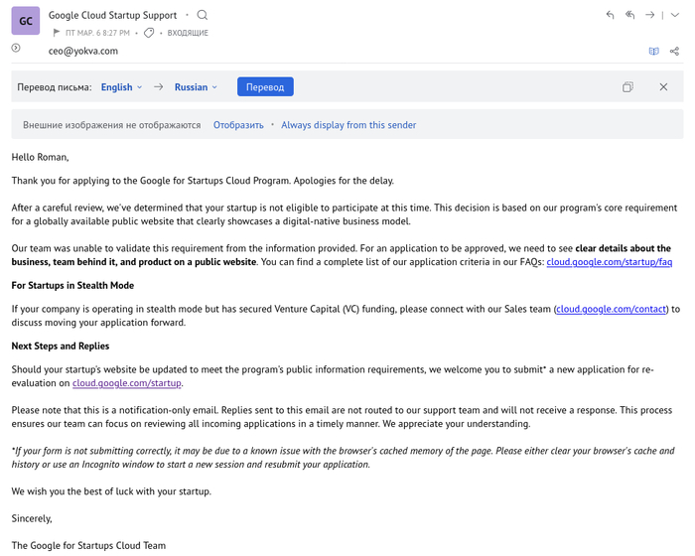Image resolution: width=695 pixels, height=556 pixels.
Task: Click the message date ПТ МАР. 6 8:27 PM
Action: 97,33
